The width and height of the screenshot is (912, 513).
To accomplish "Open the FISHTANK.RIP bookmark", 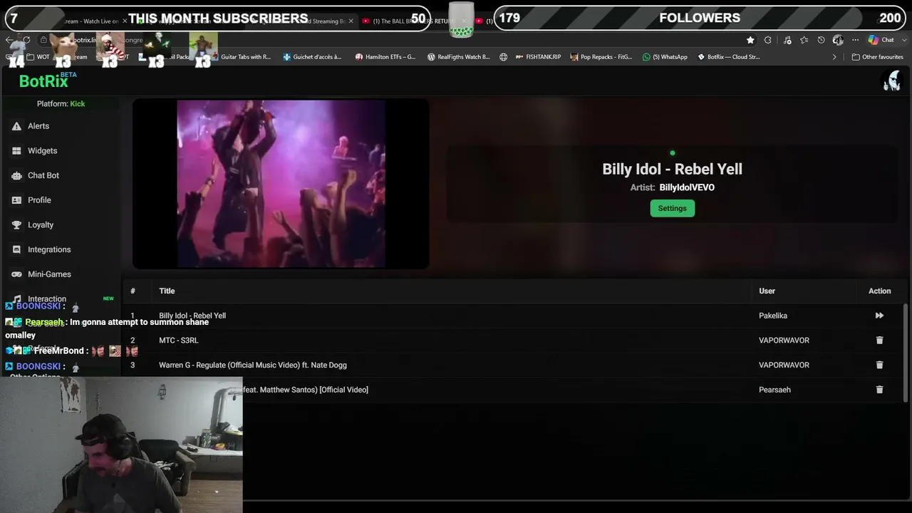I will pos(539,57).
